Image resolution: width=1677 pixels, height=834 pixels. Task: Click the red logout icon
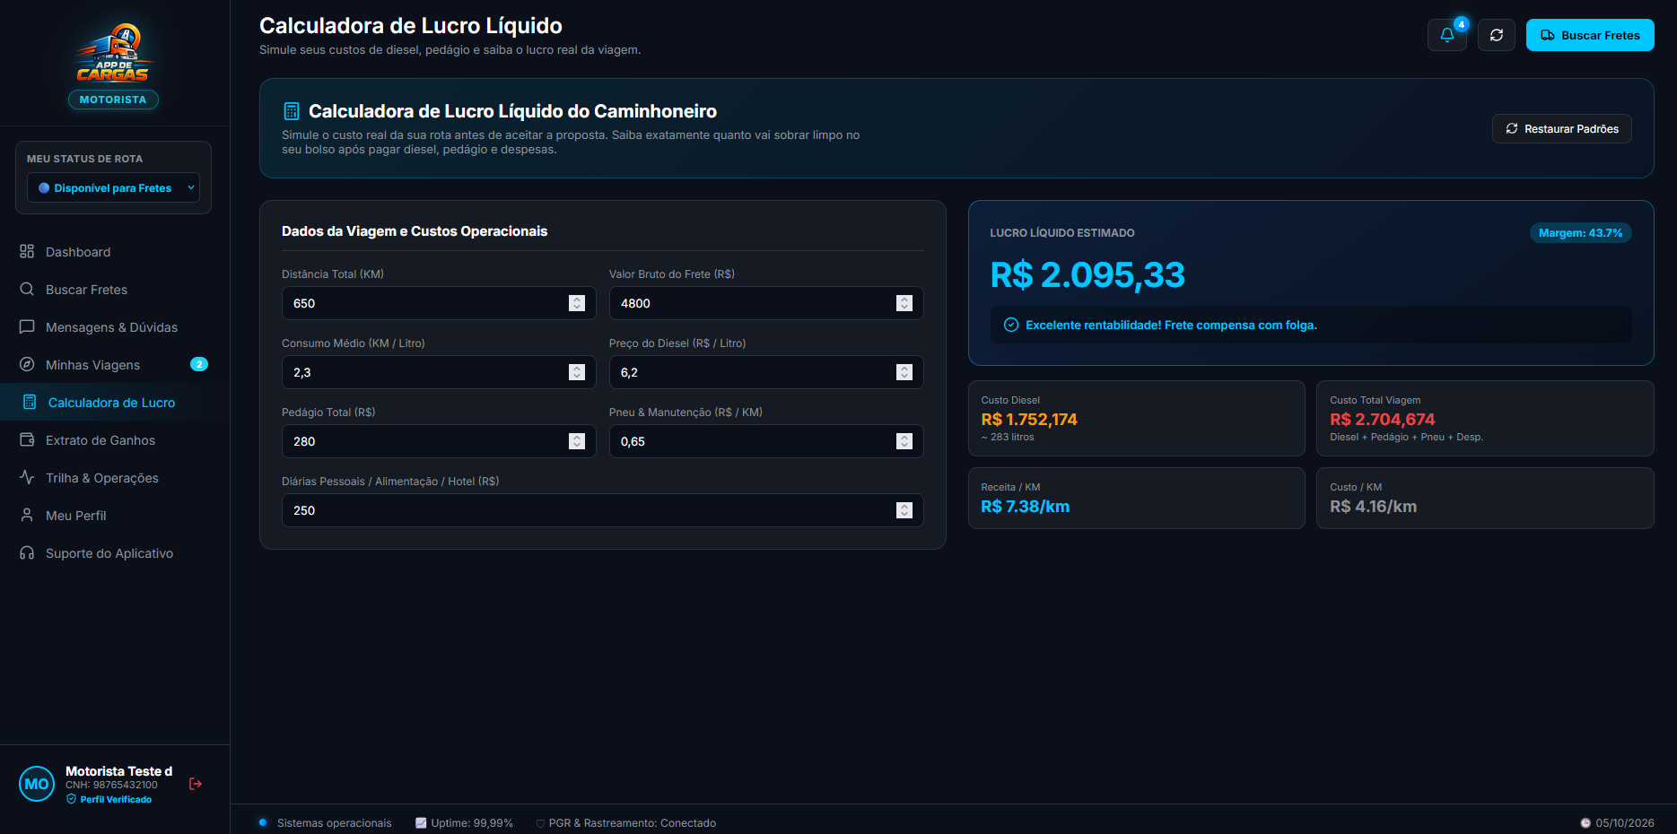tap(196, 784)
